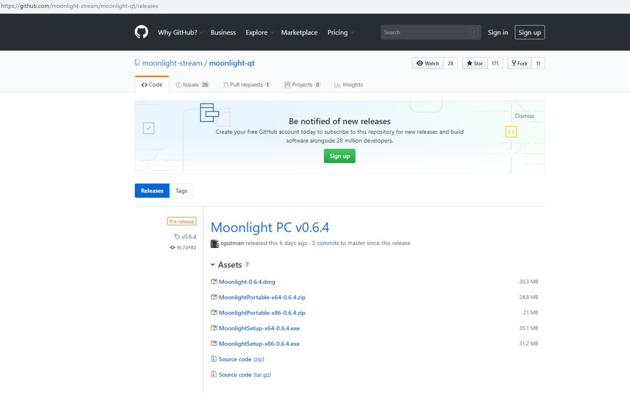This screenshot has width=630, height=393.
Task: Open the Insights tab
Action: click(348, 85)
